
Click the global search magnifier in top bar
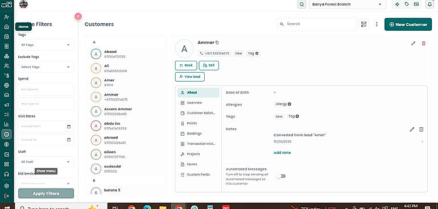(x=301, y=4)
